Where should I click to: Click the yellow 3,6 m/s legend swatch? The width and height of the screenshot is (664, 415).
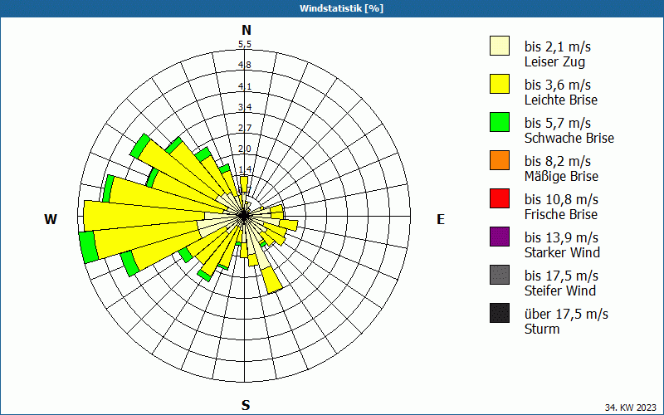tap(500, 84)
